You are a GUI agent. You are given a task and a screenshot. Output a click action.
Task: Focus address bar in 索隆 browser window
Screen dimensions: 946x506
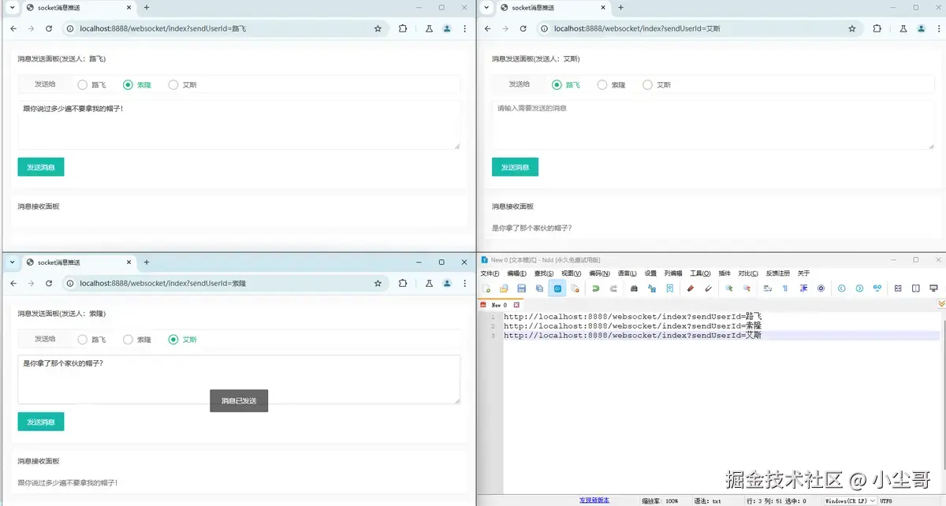pos(225,283)
